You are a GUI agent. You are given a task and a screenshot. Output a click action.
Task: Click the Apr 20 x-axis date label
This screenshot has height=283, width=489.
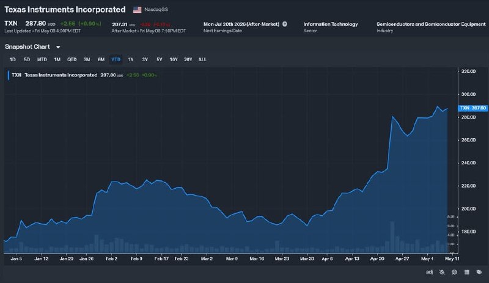pyautogui.click(x=377, y=259)
